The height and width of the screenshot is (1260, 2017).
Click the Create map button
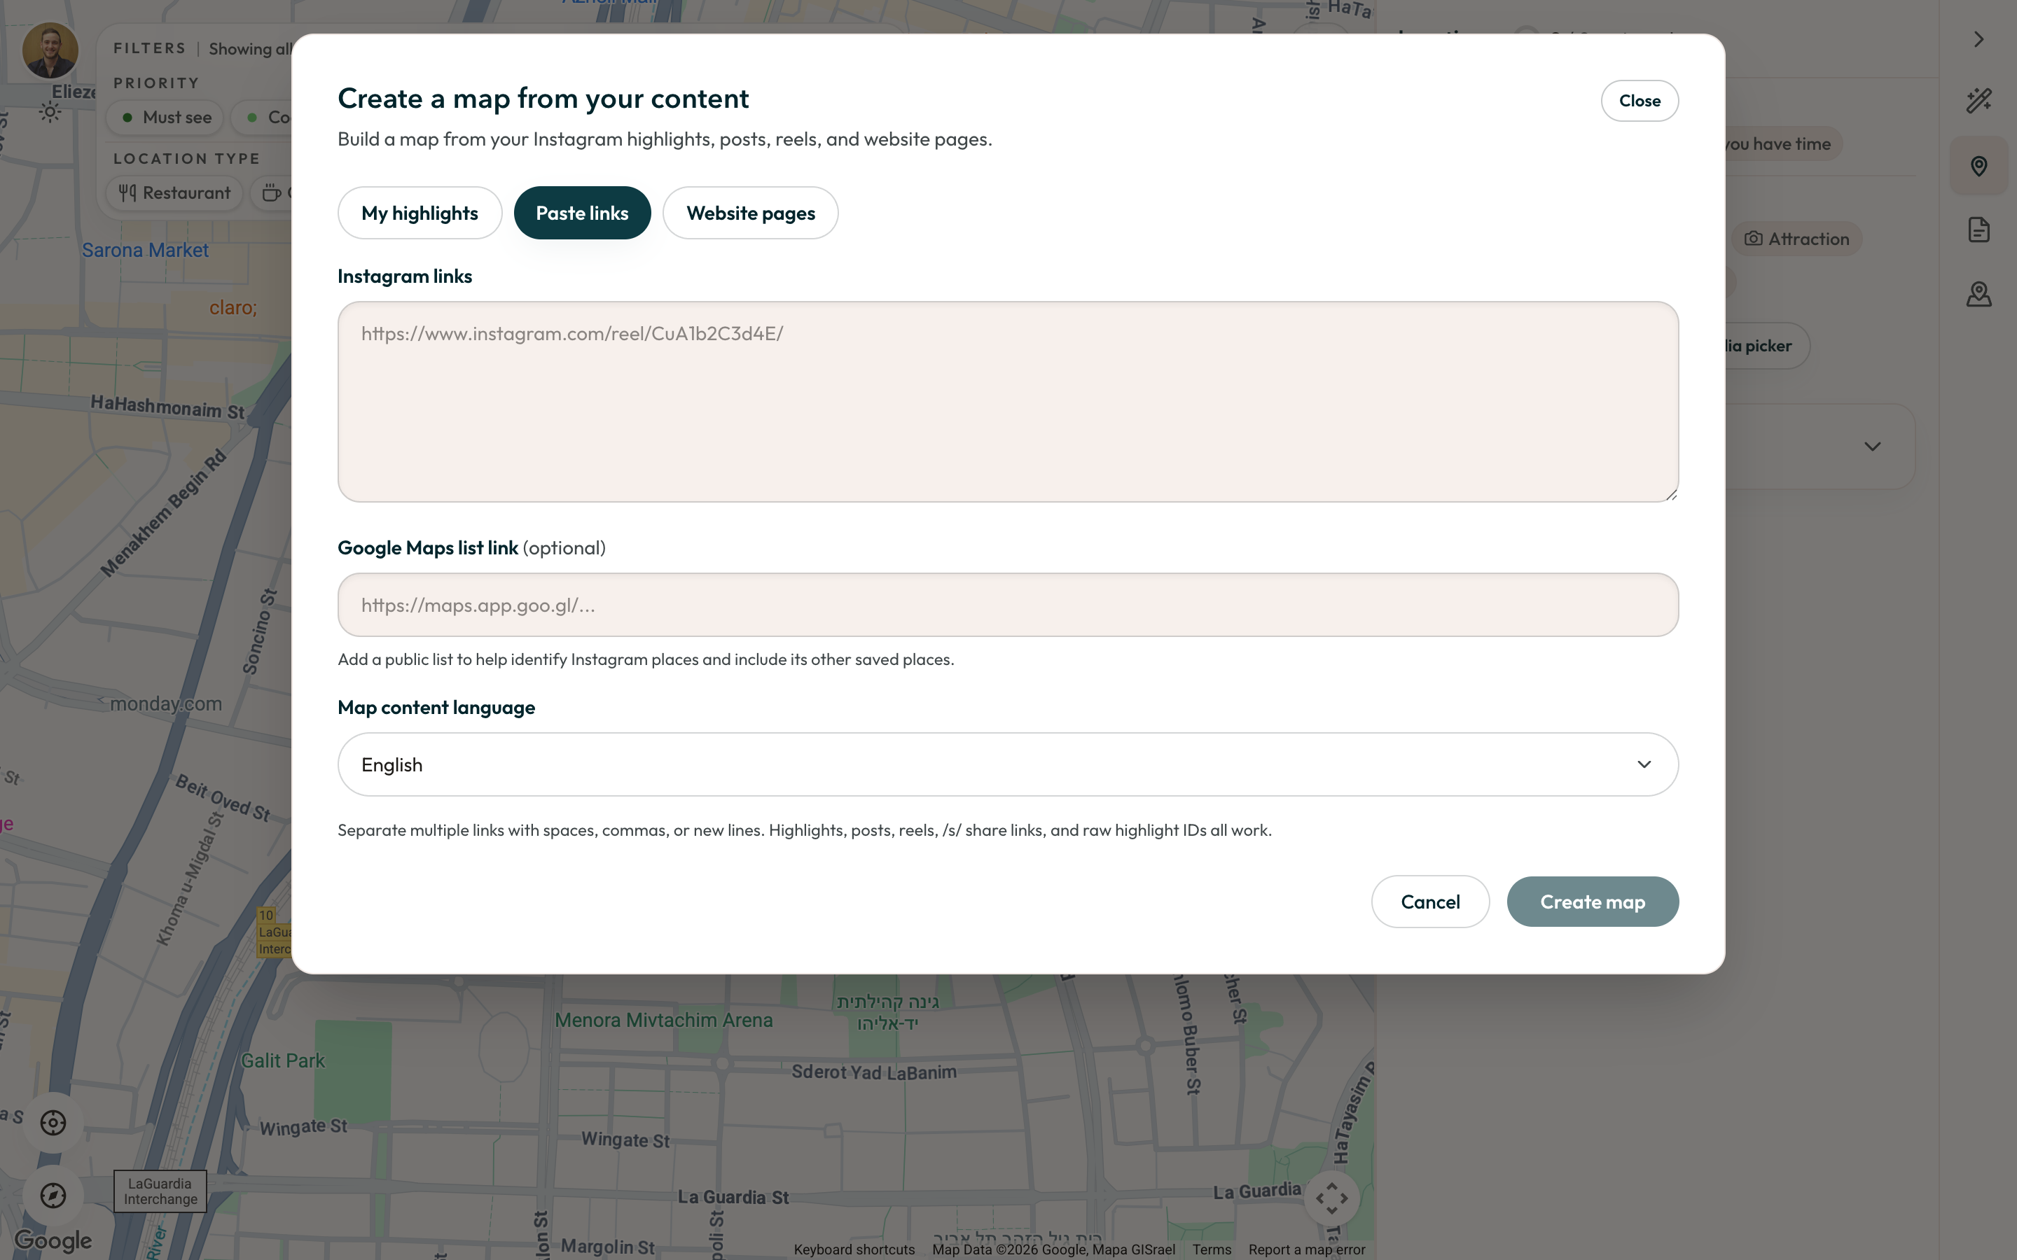click(1592, 902)
